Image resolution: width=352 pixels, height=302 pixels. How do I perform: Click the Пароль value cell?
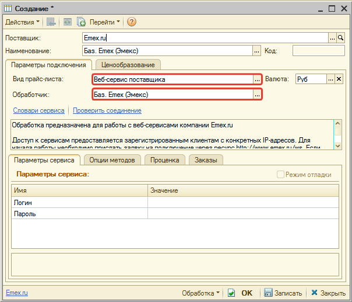pos(243,213)
